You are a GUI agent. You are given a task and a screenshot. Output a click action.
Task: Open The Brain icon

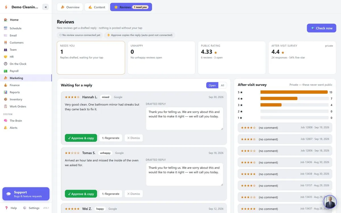point(5,121)
